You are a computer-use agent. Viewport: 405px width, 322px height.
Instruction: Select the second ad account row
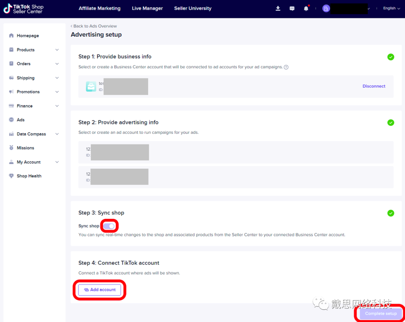click(236, 177)
